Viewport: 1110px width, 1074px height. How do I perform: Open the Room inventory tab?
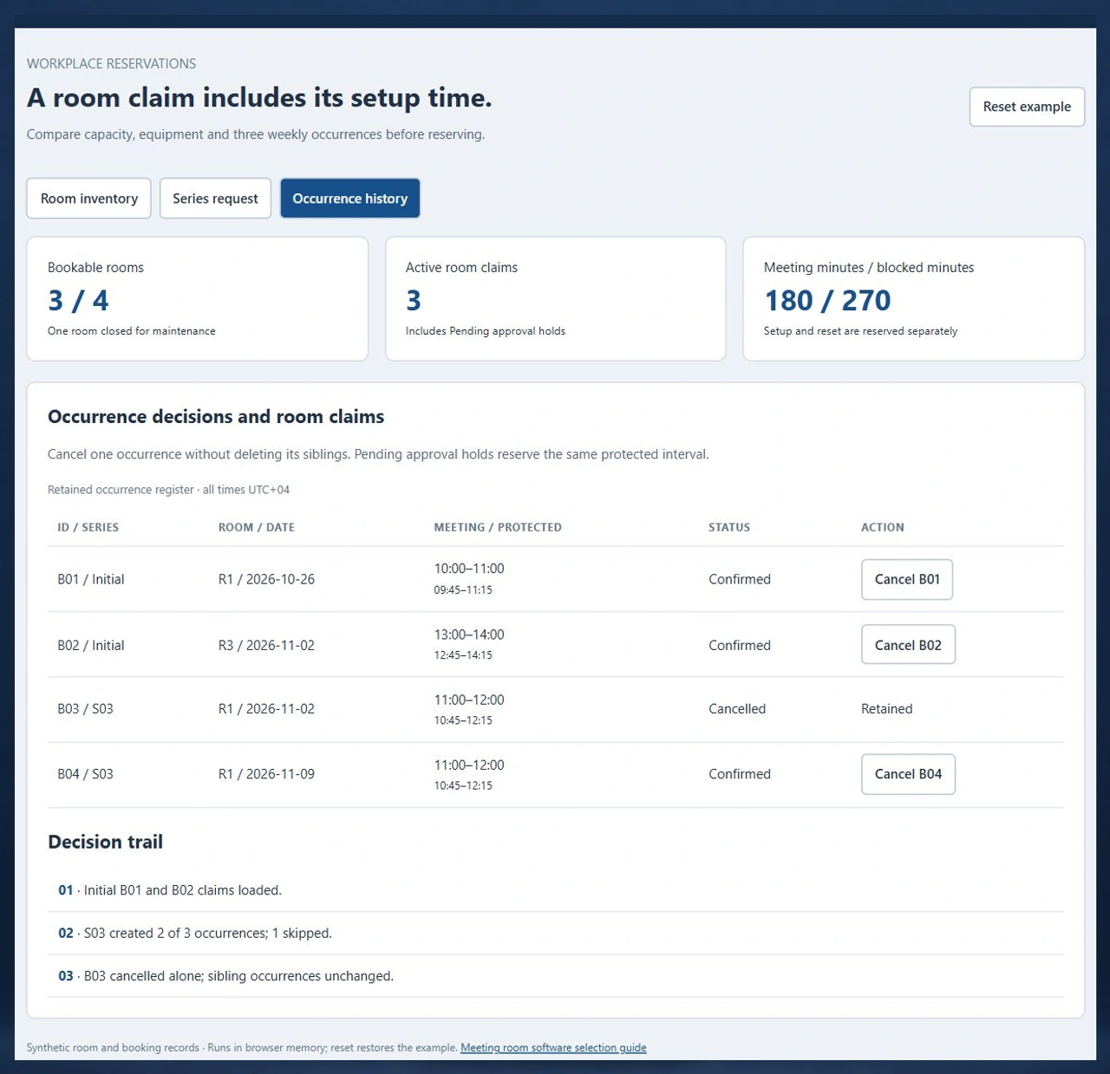pos(88,199)
